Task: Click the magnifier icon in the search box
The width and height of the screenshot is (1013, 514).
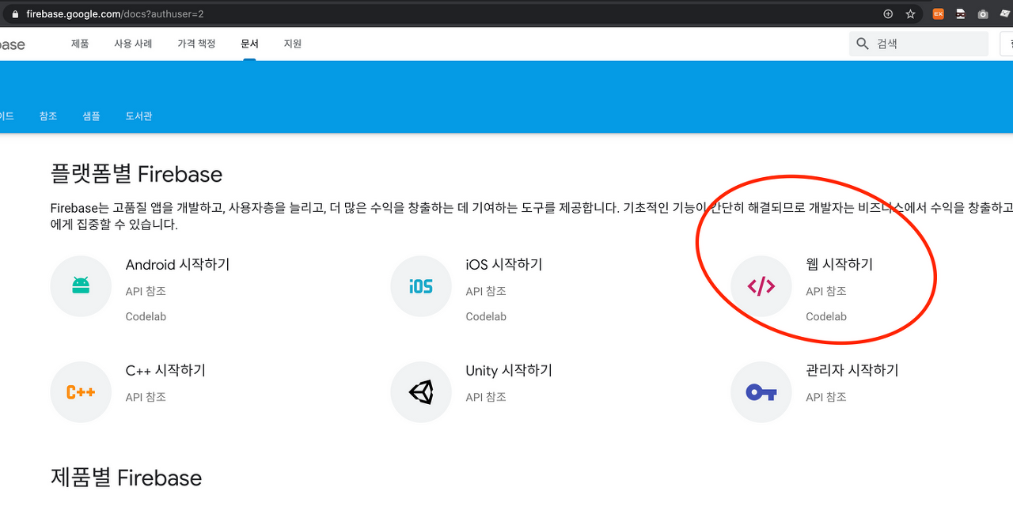Action: tap(863, 43)
